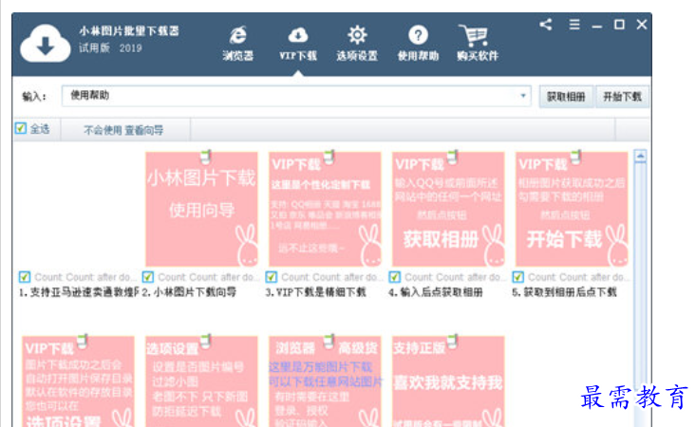Image resolution: width=696 pixels, height=427 pixels.
Task: Click the 小林图片批量下载器 title text
Action: click(129, 31)
